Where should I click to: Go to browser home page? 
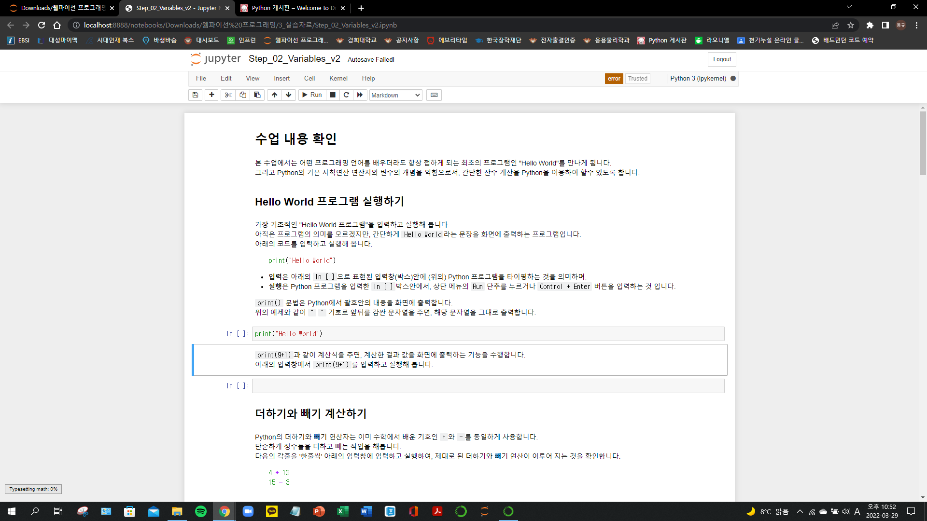(x=57, y=25)
